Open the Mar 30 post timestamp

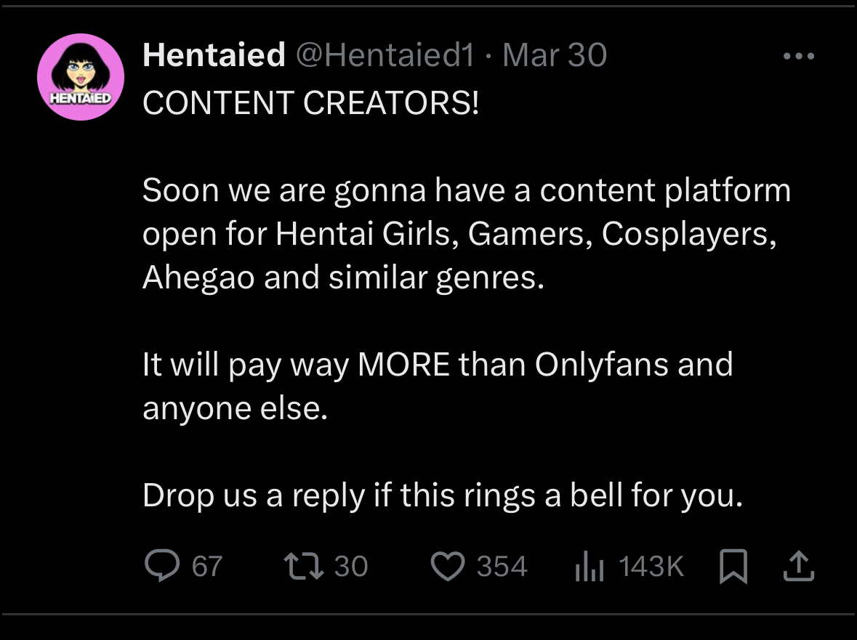(554, 55)
